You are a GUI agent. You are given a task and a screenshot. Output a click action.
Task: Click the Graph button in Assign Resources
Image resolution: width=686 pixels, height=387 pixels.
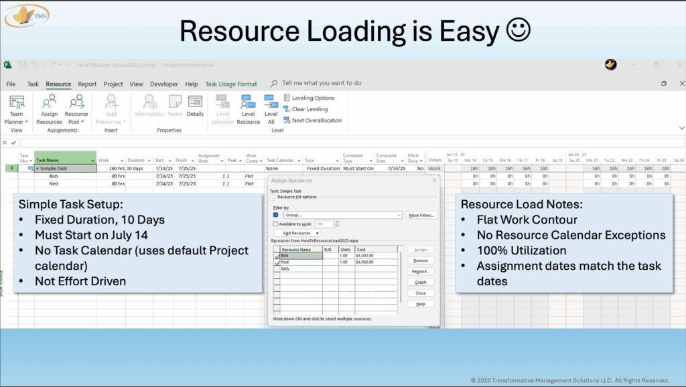click(421, 283)
